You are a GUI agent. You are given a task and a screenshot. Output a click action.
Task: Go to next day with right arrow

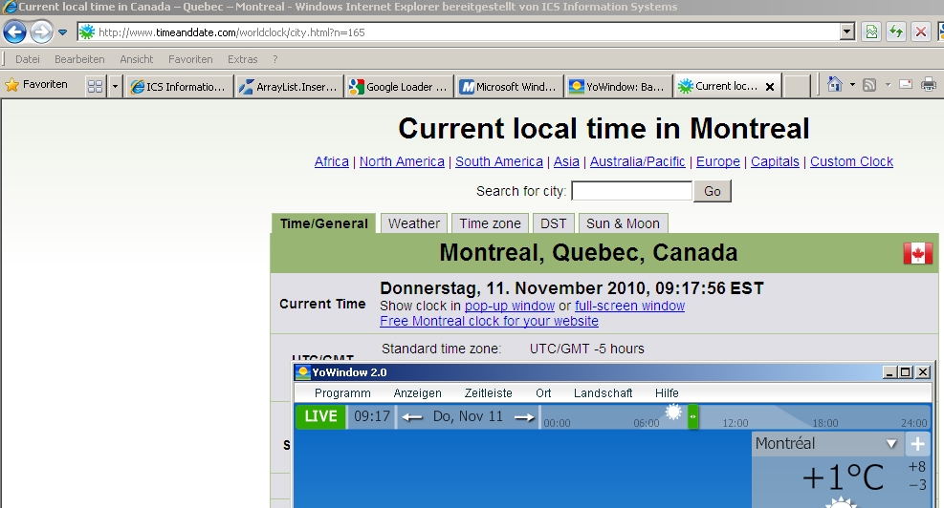click(524, 416)
